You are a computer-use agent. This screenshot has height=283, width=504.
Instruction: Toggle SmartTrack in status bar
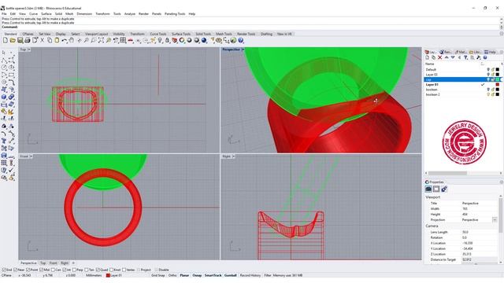pos(213,275)
